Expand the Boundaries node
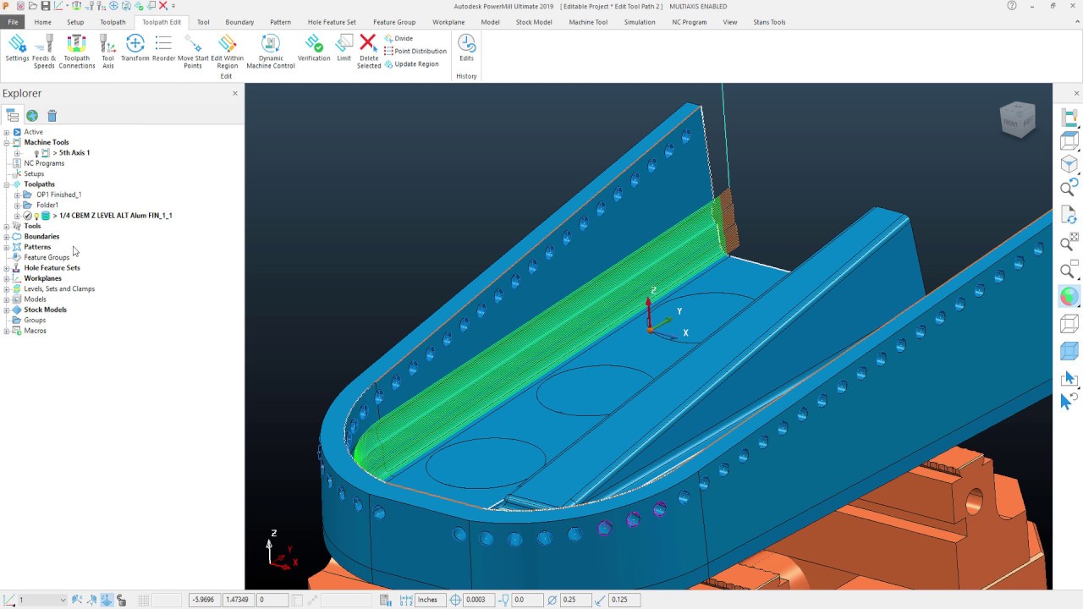This screenshot has height=609, width=1083. point(7,236)
